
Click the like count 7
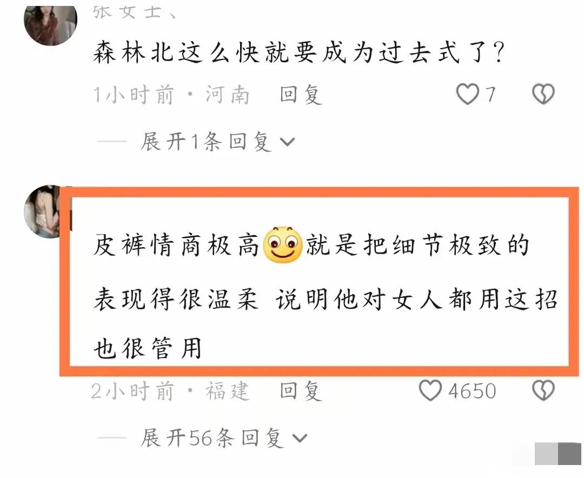[491, 94]
